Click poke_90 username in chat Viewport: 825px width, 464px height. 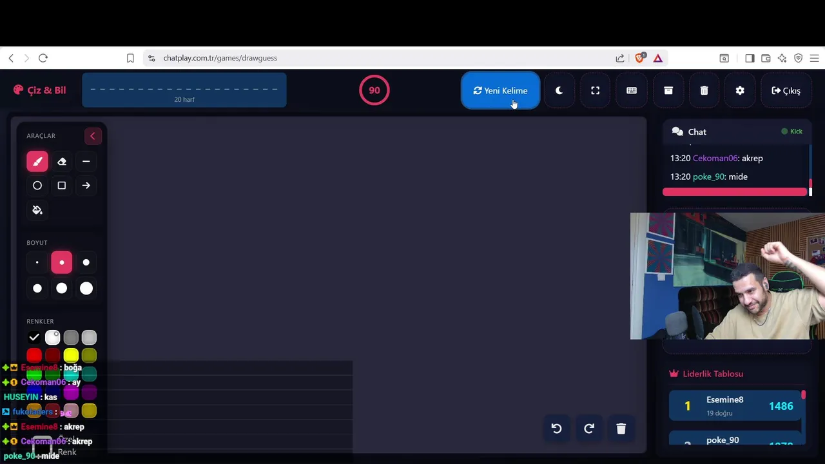pos(708,177)
